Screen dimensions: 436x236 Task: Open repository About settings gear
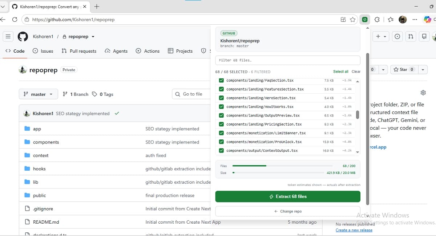click(423, 93)
